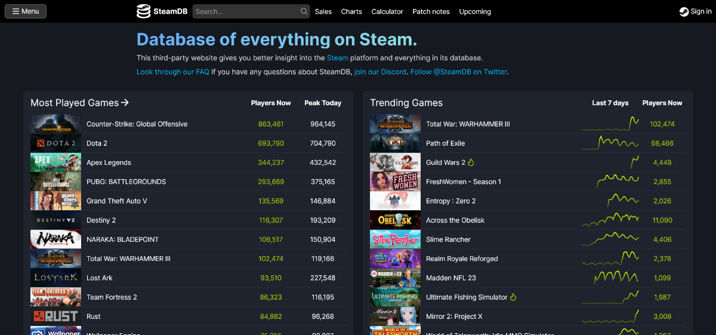Click the flame icon beside Guild Wars 2
Viewport: 716px width, 335px height.
pyautogui.click(x=470, y=162)
